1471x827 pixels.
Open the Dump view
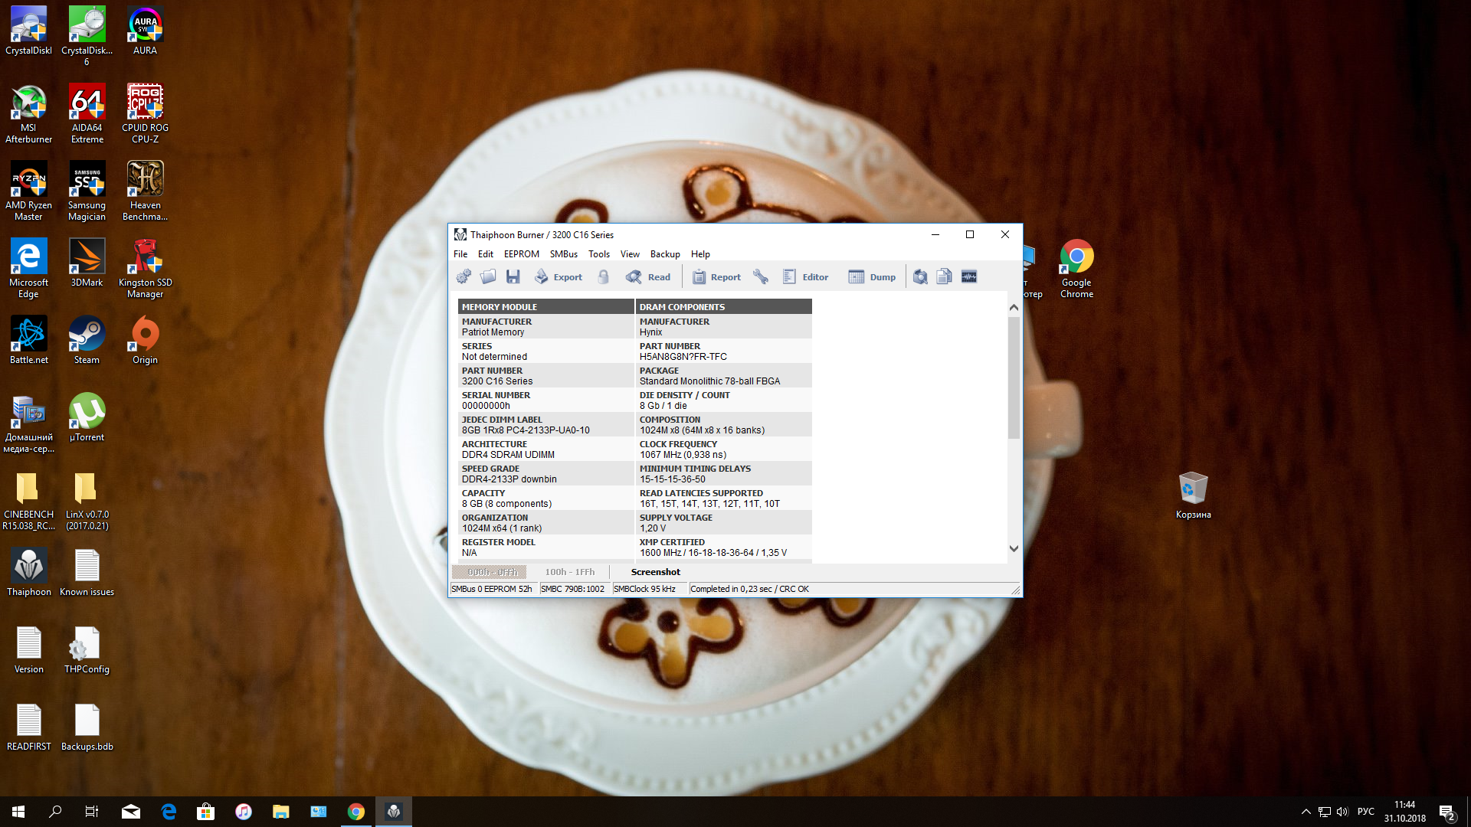point(873,276)
